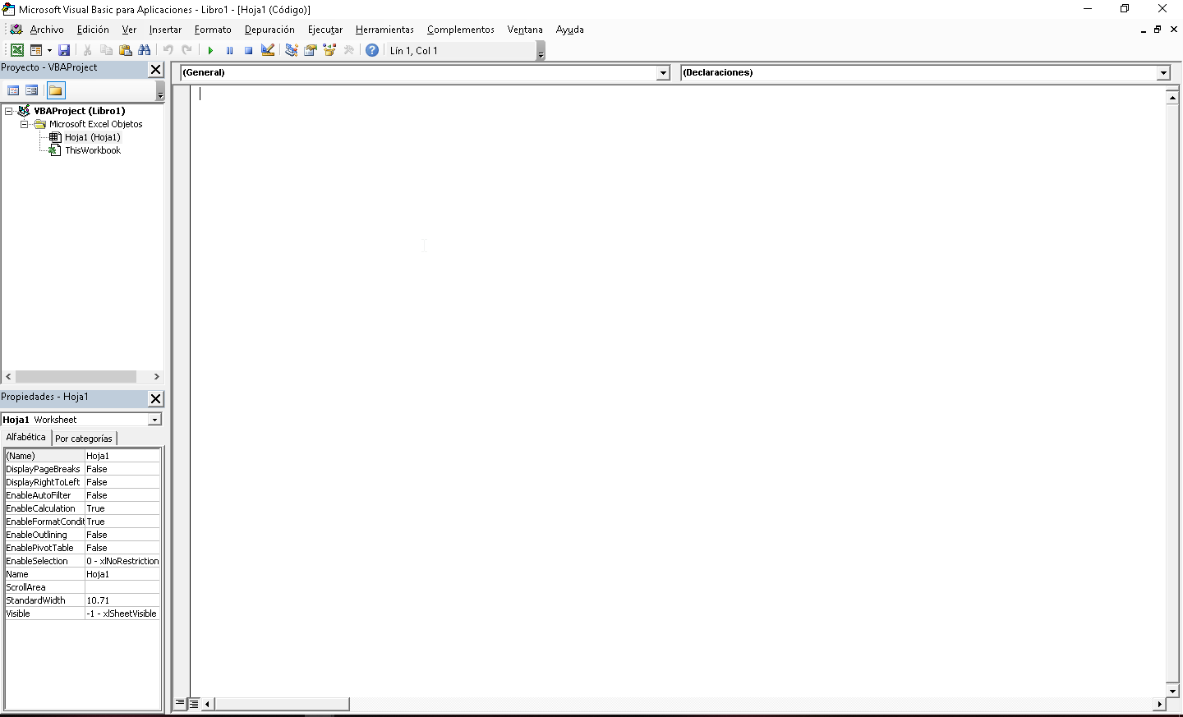The height and width of the screenshot is (717, 1183).
Task: Open the Object Browser icon
Action: click(x=329, y=49)
